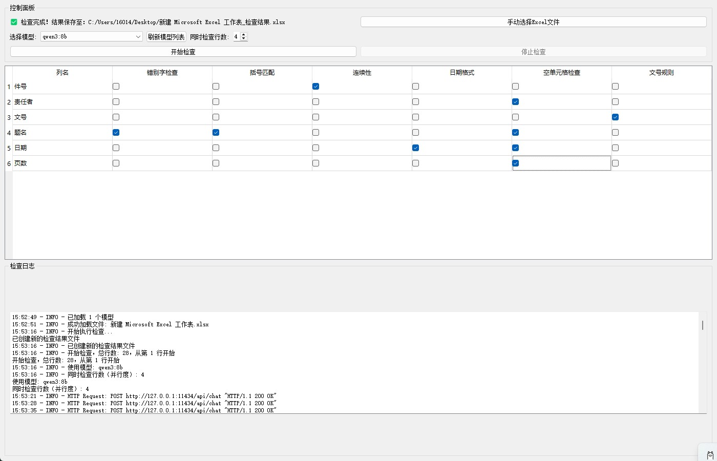Click the 空单元格检查 column header

562,73
